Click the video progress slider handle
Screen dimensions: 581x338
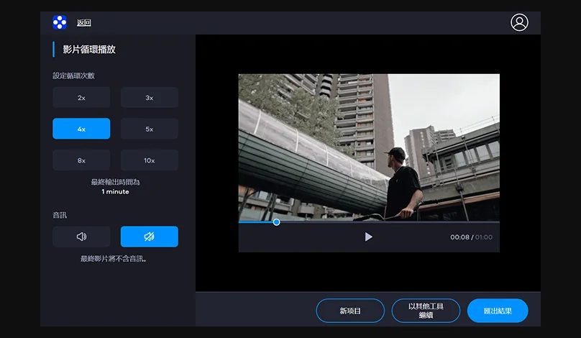(276, 222)
